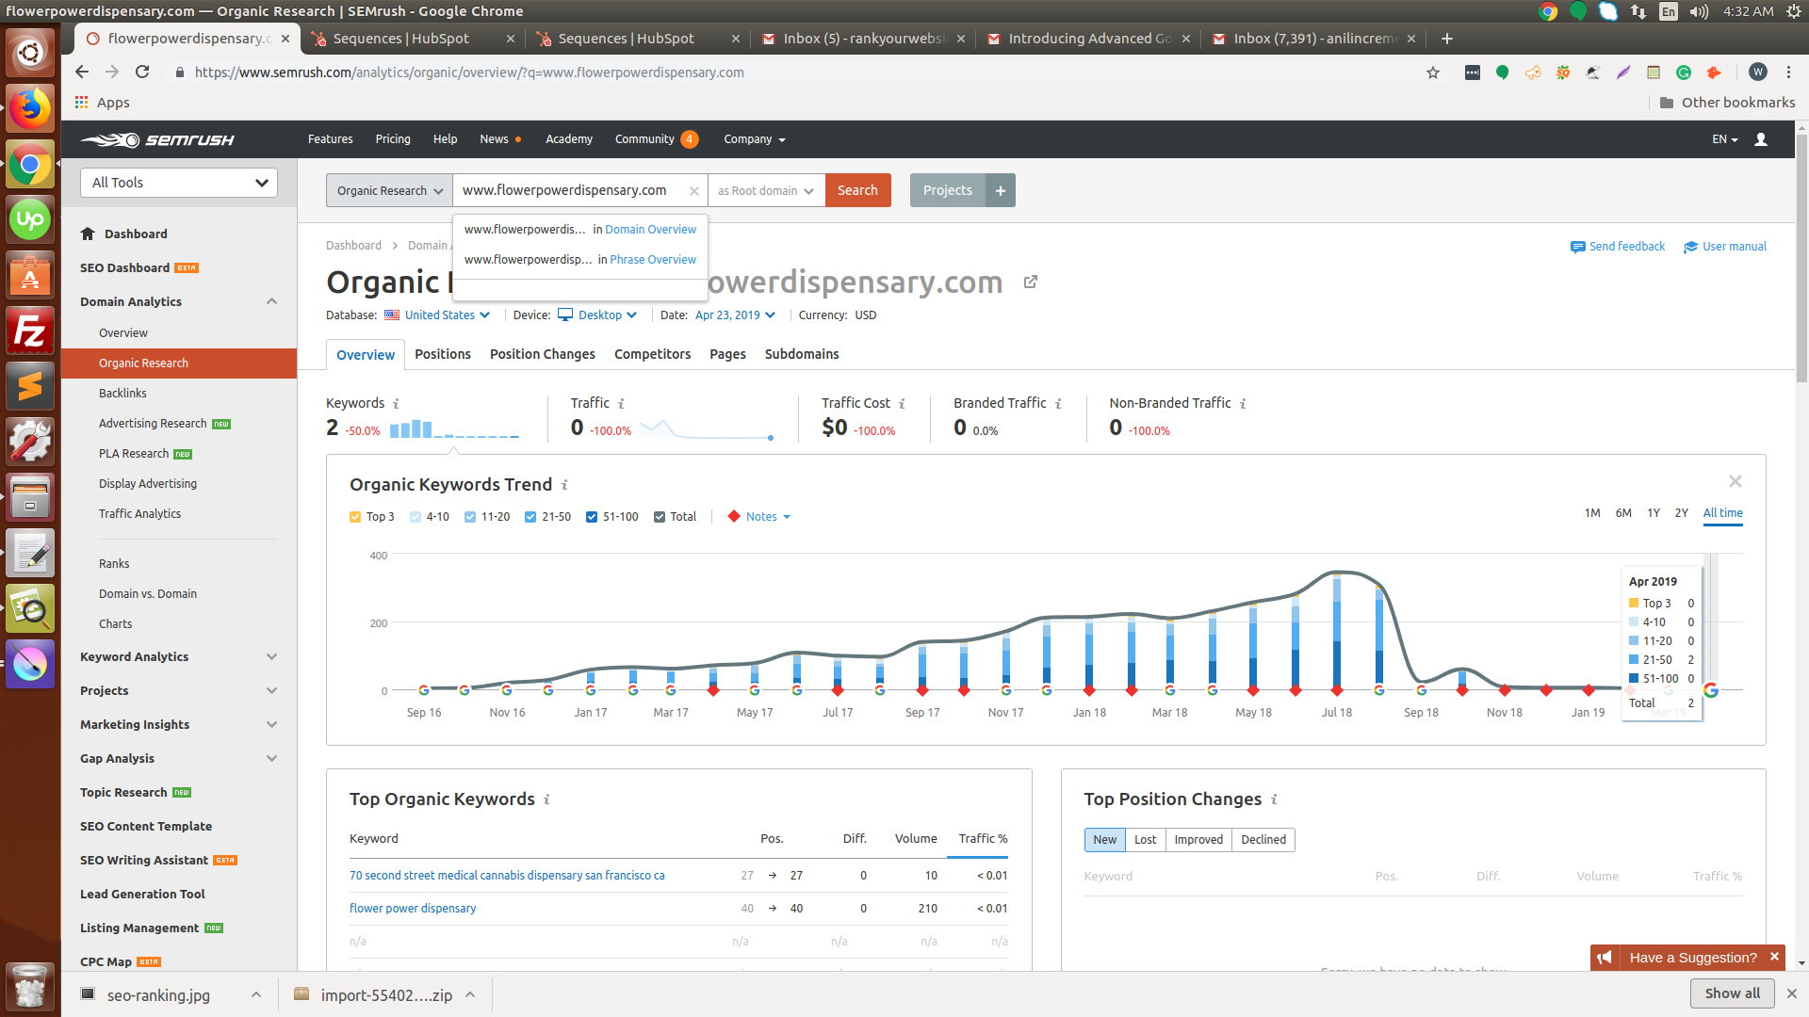Viewport: 1809px width, 1017px height.
Task: Select Lost position changes filter
Action: pyautogui.click(x=1145, y=840)
